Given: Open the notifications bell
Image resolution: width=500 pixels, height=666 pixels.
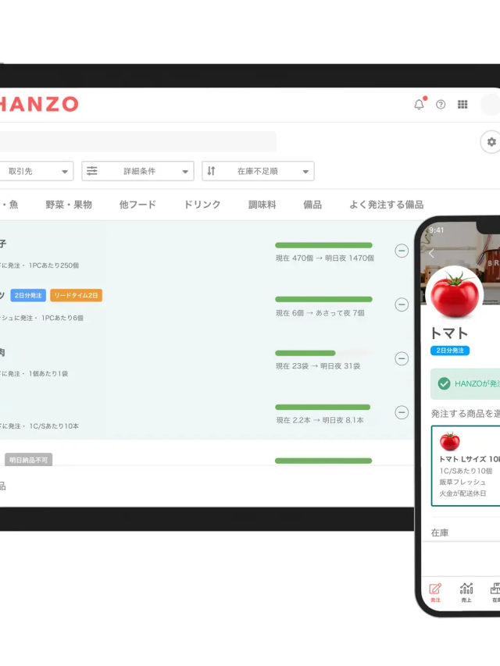Looking at the screenshot, I should pyautogui.click(x=419, y=104).
